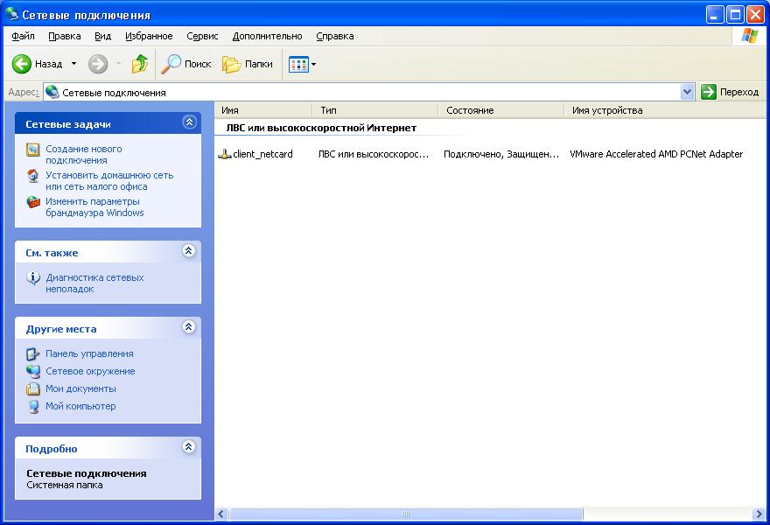Click the client_netcard connection name
This screenshot has height=525, width=770.
[x=262, y=154]
